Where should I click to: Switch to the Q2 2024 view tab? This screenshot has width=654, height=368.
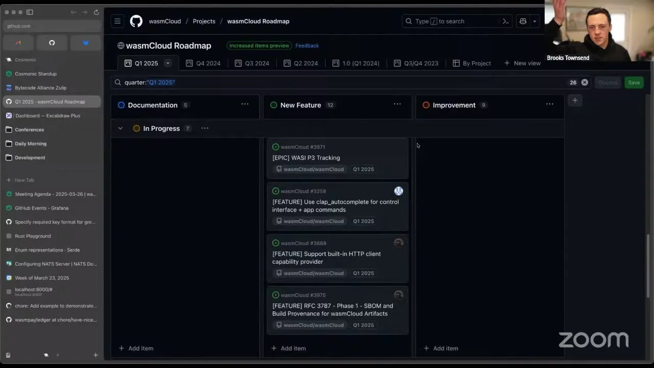pyautogui.click(x=300, y=63)
